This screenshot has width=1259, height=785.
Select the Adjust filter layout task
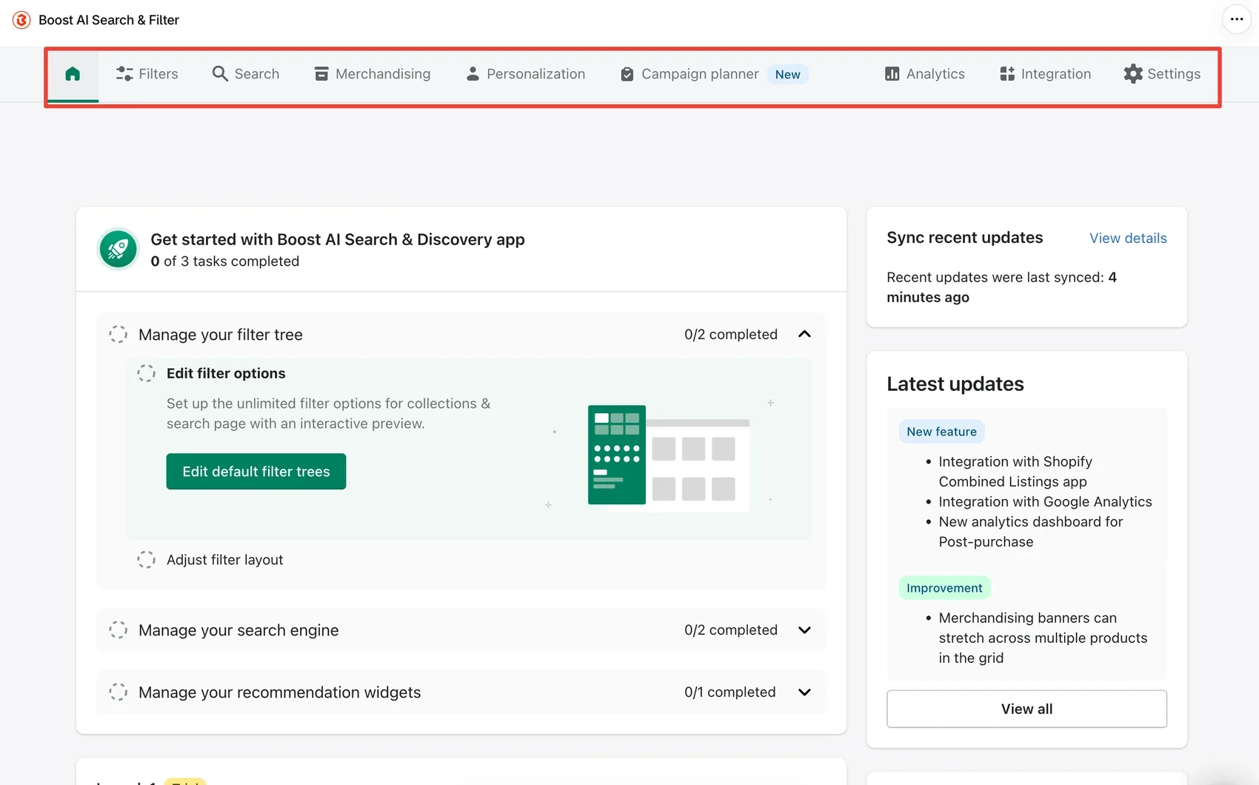click(224, 560)
